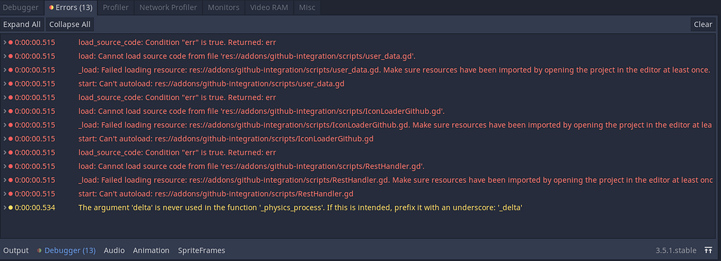Click the red error dot on first row
Screen dimensions: 721x261
click(11, 43)
